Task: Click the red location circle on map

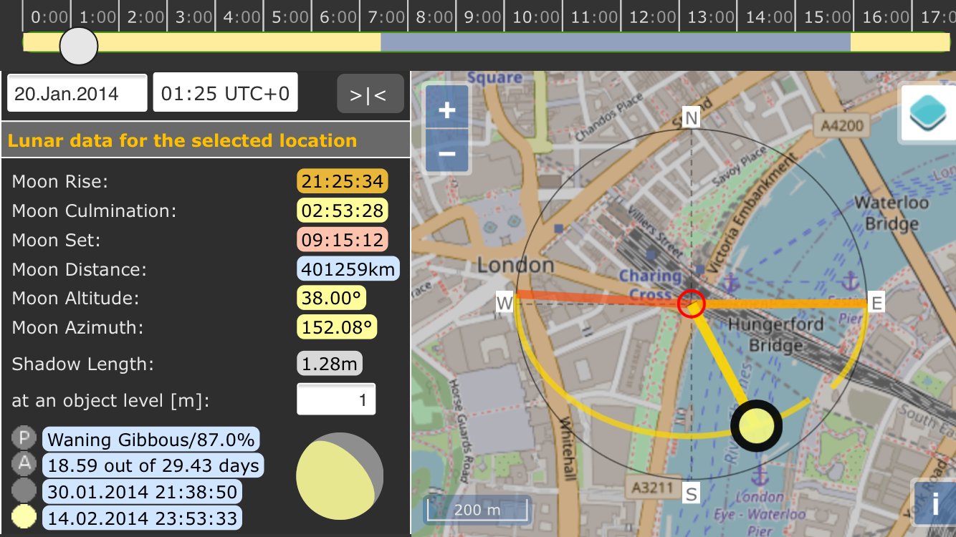Action: [691, 304]
